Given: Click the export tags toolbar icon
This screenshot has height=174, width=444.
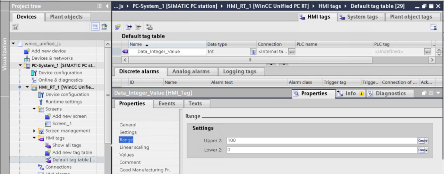Looking at the screenshot, I should point(129,27).
